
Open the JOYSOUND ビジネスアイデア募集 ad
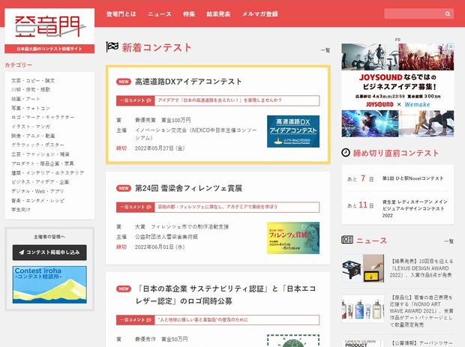[x=397, y=91]
